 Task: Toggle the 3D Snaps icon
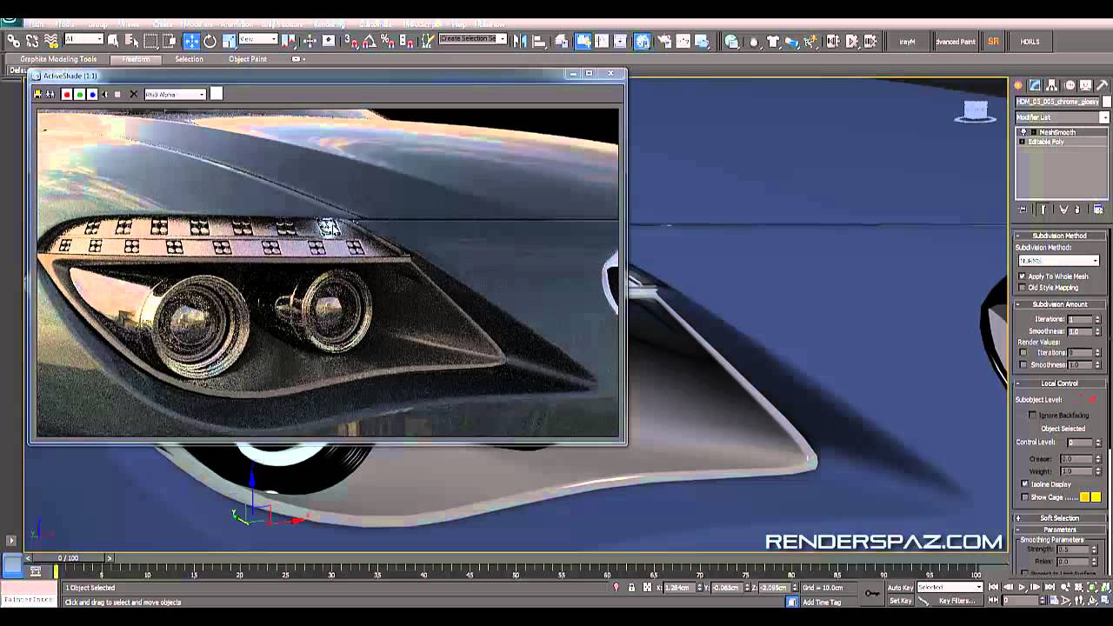pyautogui.click(x=352, y=41)
